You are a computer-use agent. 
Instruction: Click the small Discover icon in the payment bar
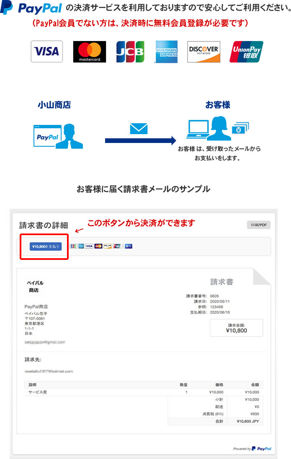(x=107, y=246)
